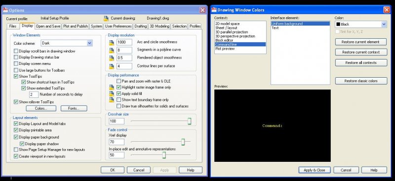
Task: Switch to the Drafting tab
Action: [x=140, y=26]
